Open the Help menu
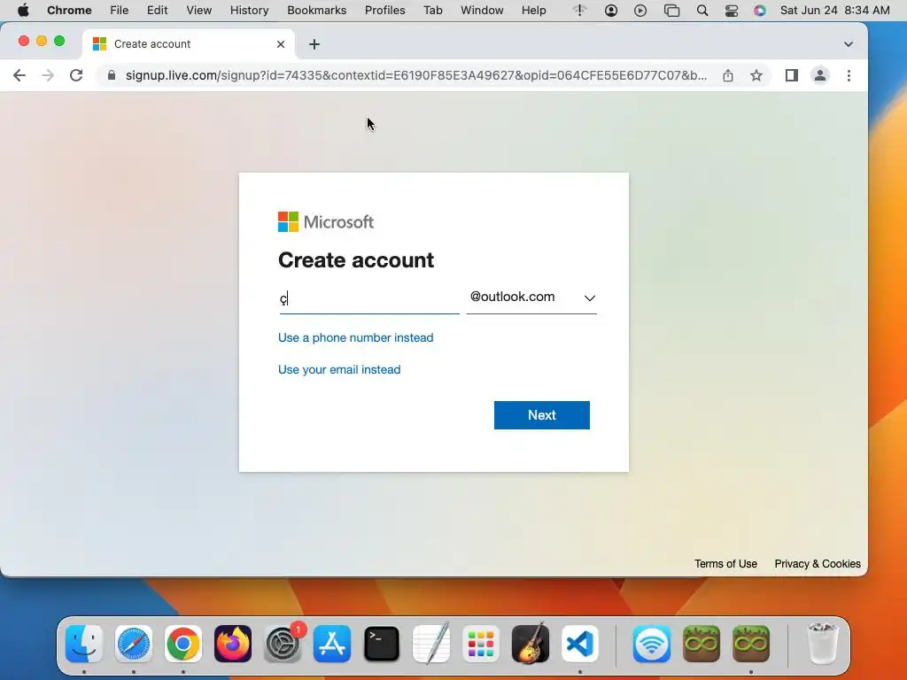The image size is (907, 680). (x=533, y=11)
